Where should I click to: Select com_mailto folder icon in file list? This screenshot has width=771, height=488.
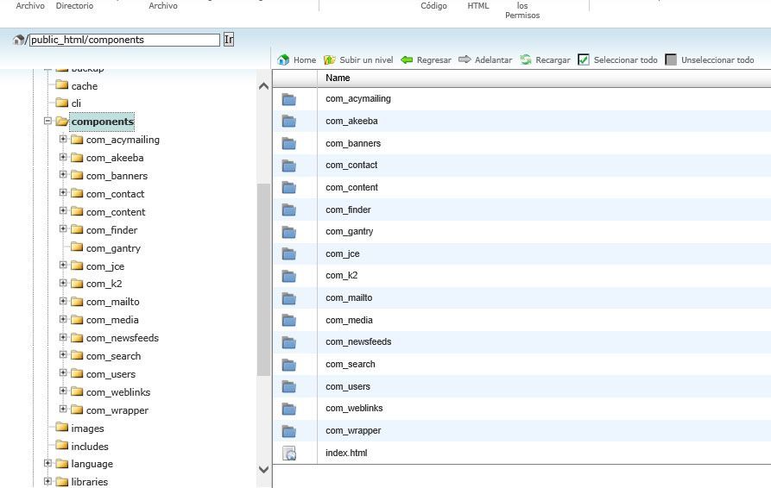289,298
